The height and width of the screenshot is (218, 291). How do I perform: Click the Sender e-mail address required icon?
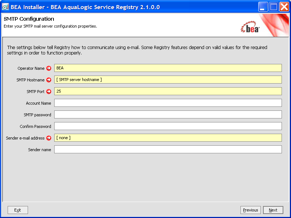[49, 138]
